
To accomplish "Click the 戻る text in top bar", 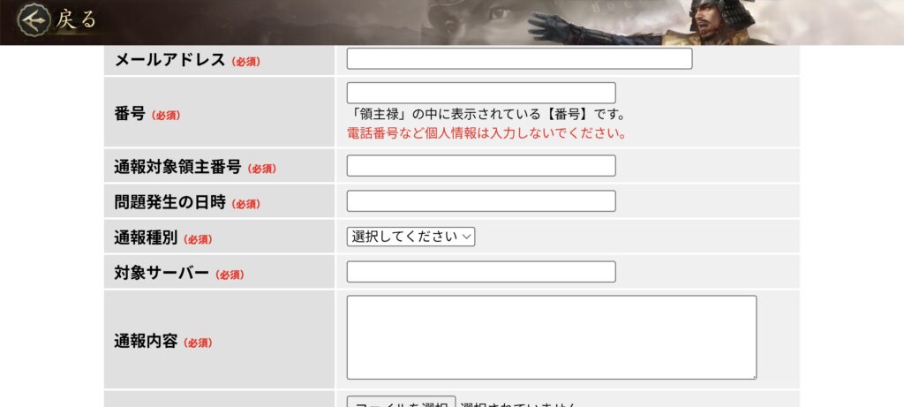I will click(x=76, y=20).
